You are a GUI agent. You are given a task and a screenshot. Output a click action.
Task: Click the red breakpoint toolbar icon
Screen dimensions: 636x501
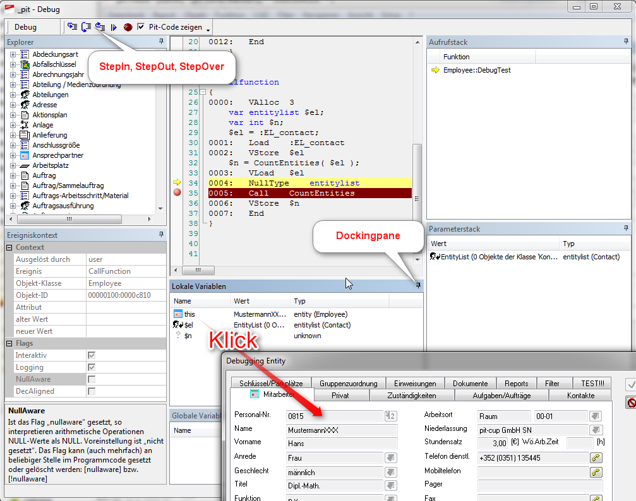pyautogui.click(x=128, y=27)
